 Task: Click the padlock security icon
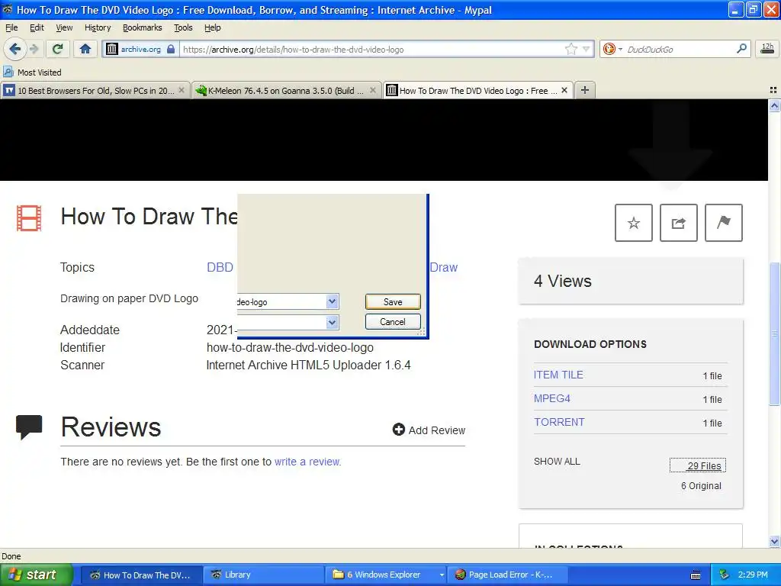(x=171, y=49)
